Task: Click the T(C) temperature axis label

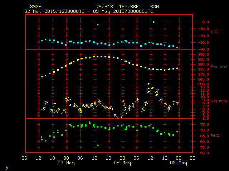Action: pos(215,32)
